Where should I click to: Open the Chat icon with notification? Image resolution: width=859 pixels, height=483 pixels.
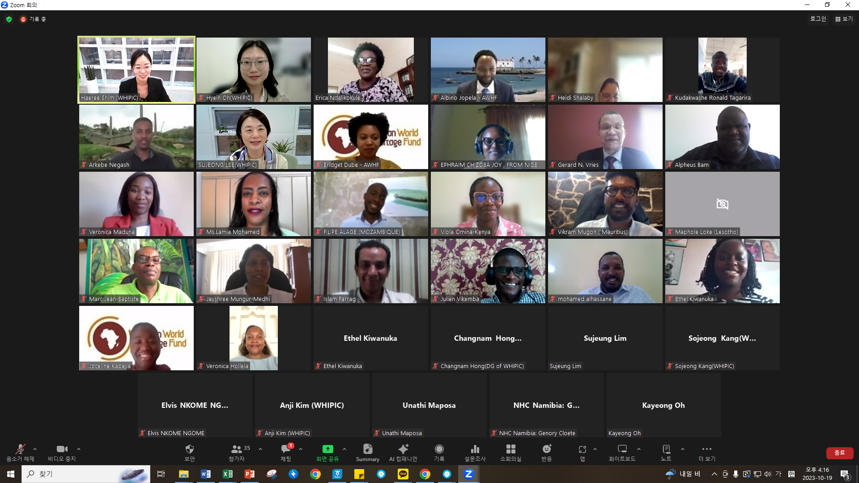coord(286,449)
